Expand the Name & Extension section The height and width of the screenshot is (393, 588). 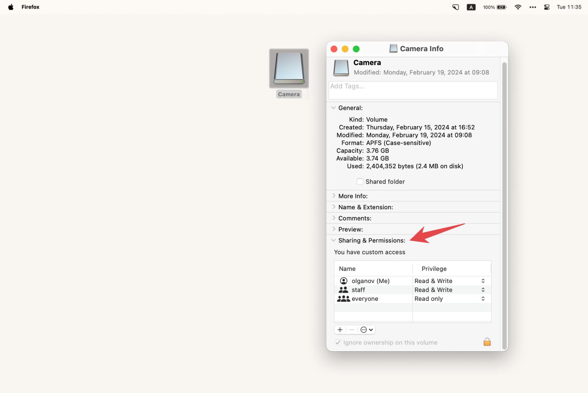coord(334,207)
